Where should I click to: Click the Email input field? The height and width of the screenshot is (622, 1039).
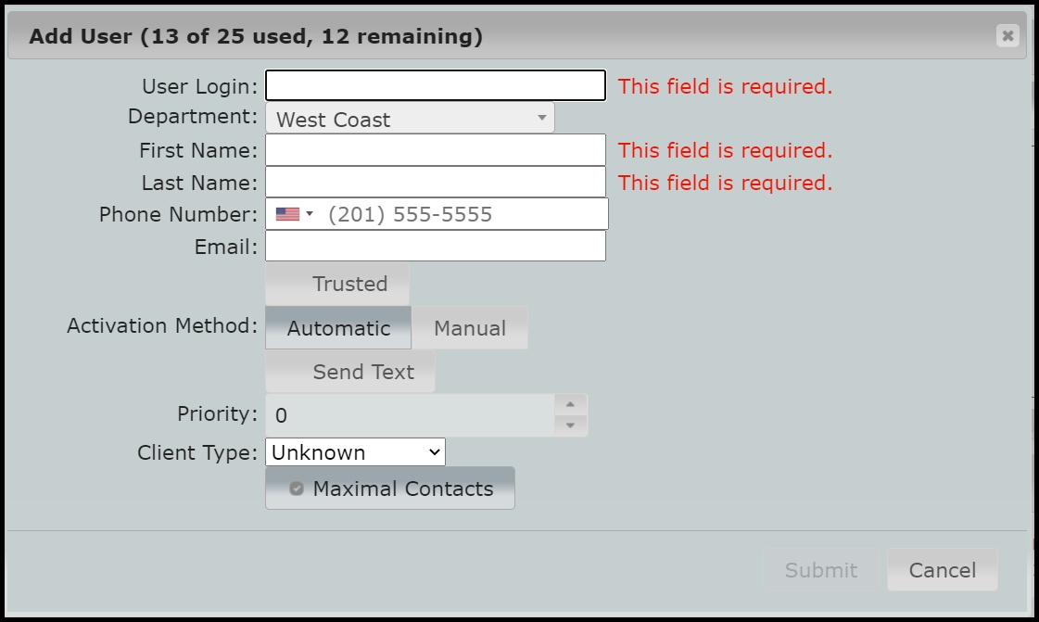(x=434, y=246)
